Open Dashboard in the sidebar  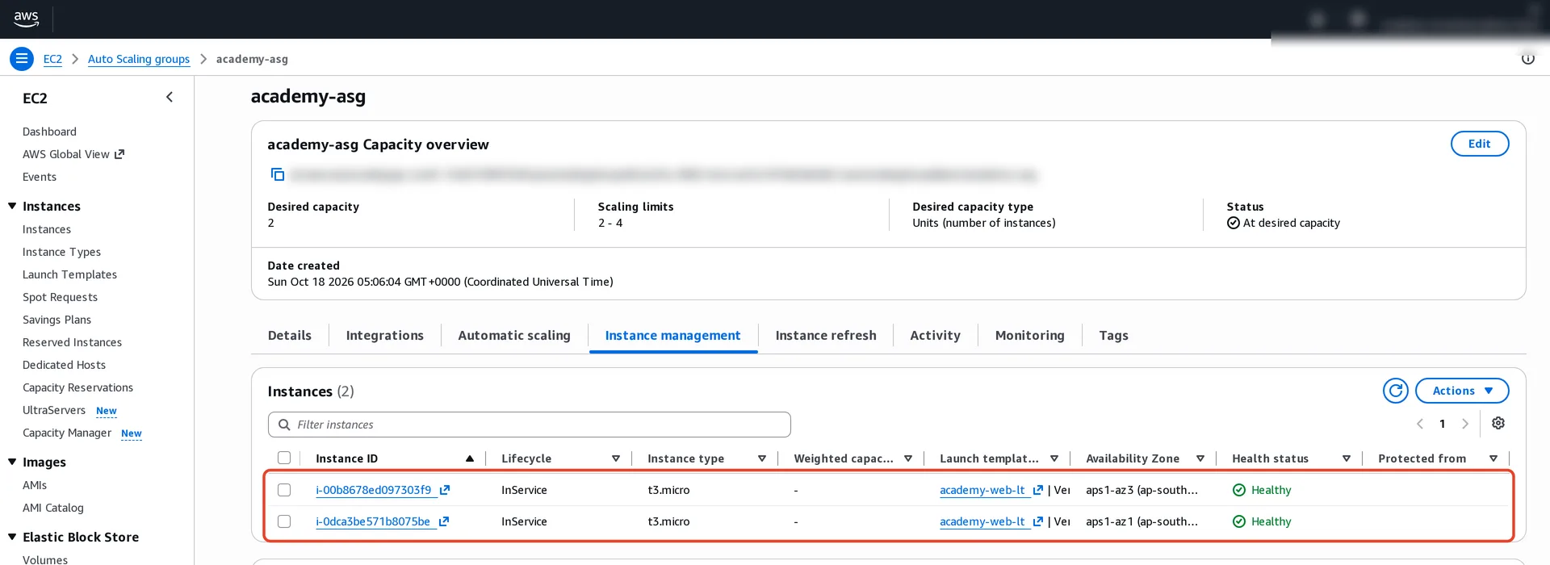[49, 132]
